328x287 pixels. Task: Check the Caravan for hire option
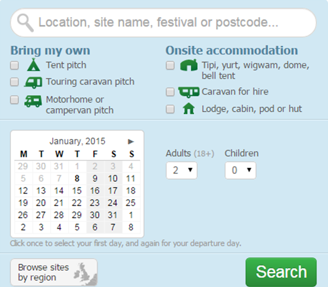coord(170,92)
